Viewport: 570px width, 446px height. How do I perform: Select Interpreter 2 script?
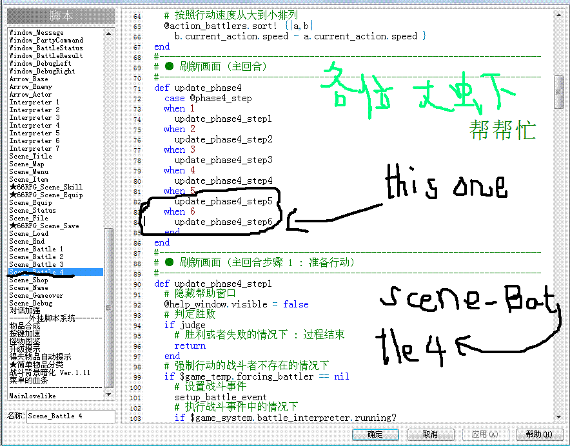click(34, 110)
